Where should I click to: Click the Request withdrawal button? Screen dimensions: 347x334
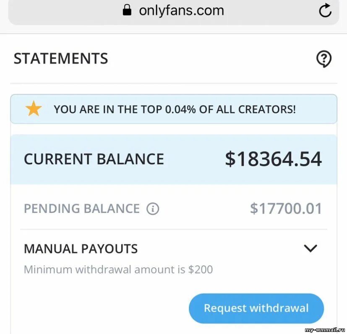pos(256,308)
